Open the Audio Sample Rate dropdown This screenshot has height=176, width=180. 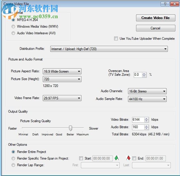(147, 99)
